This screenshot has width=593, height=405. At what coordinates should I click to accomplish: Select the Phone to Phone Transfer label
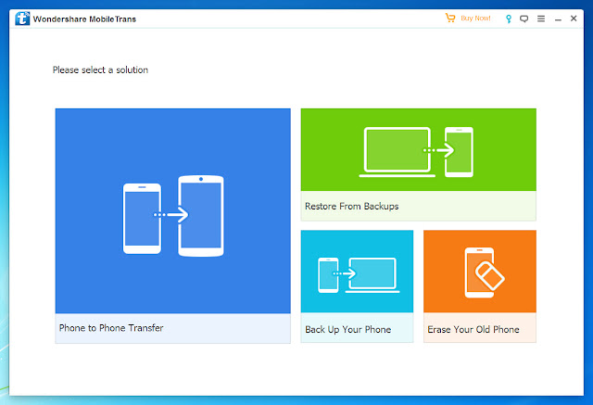111,328
